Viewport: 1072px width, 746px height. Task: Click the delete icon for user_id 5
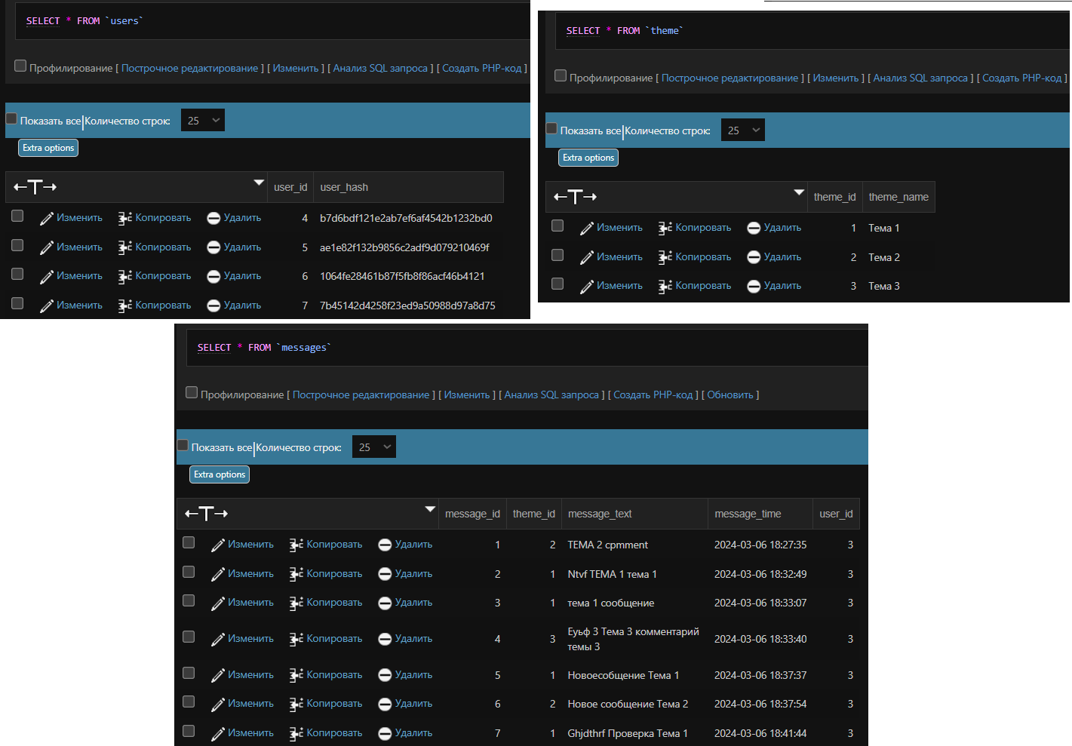[213, 247]
